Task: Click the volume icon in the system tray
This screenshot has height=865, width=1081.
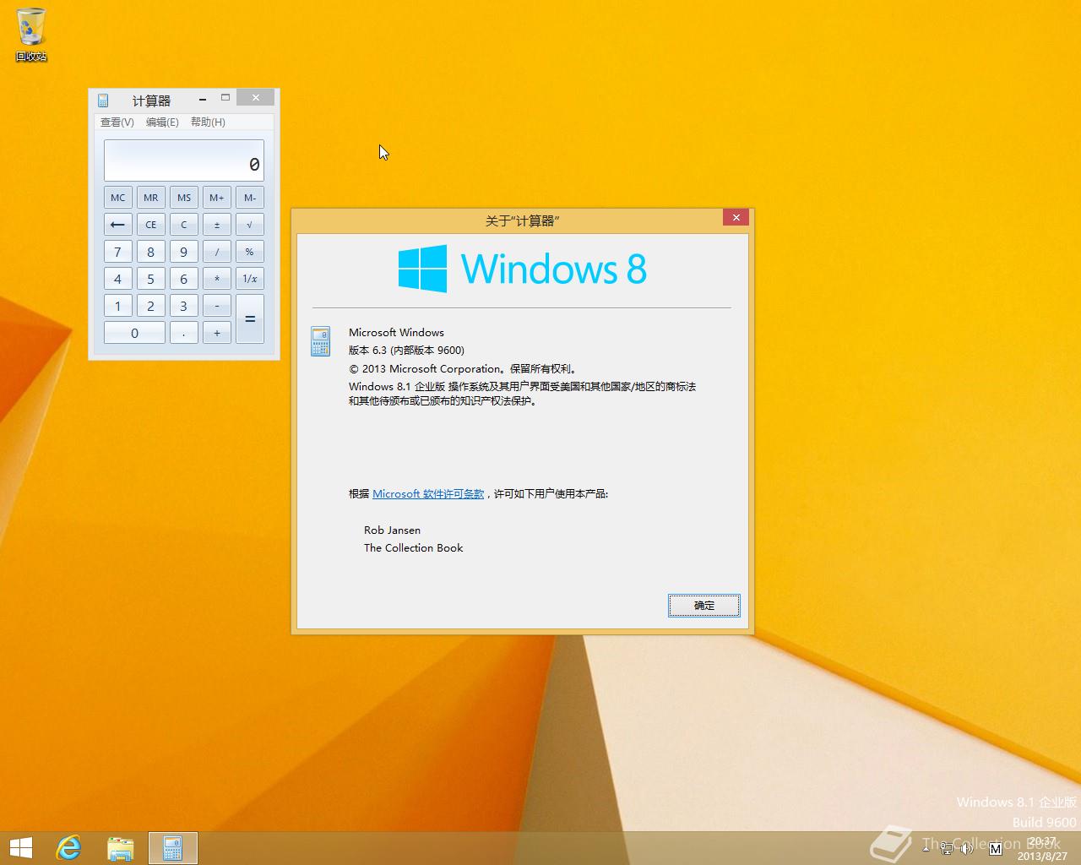Action: [966, 848]
